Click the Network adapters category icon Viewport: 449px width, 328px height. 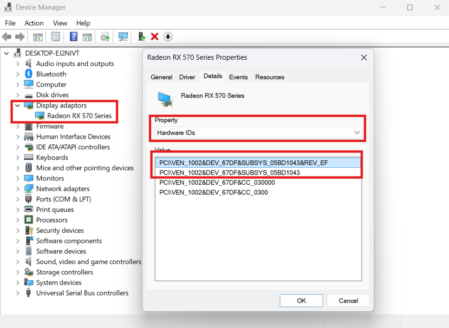click(x=29, y=189)
